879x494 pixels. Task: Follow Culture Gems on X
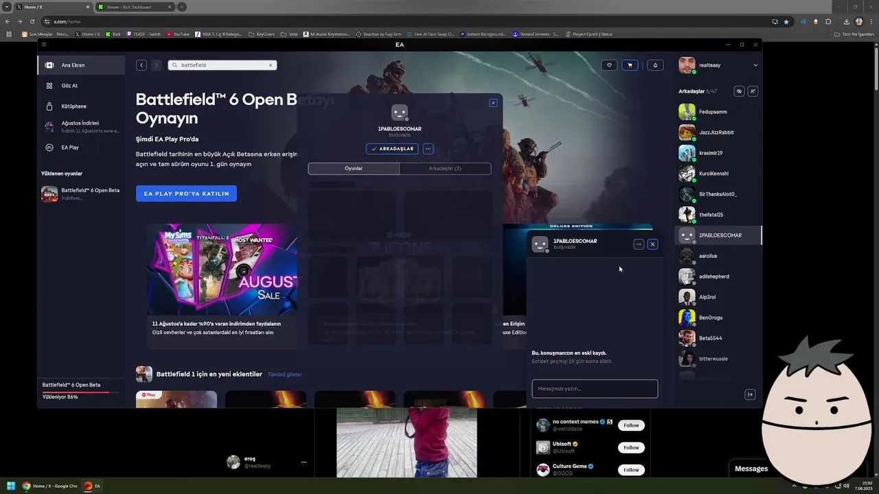pyautogui.click(x=631, y=470)
